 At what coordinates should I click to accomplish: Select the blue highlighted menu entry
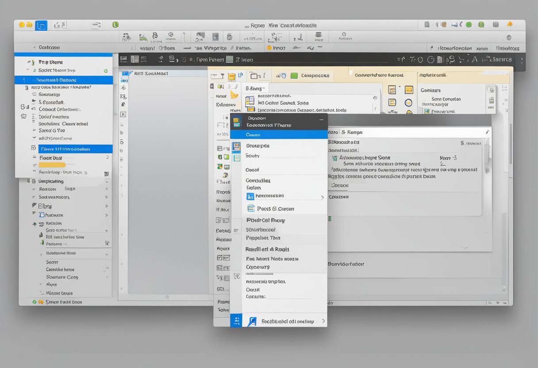pos(279,135)
